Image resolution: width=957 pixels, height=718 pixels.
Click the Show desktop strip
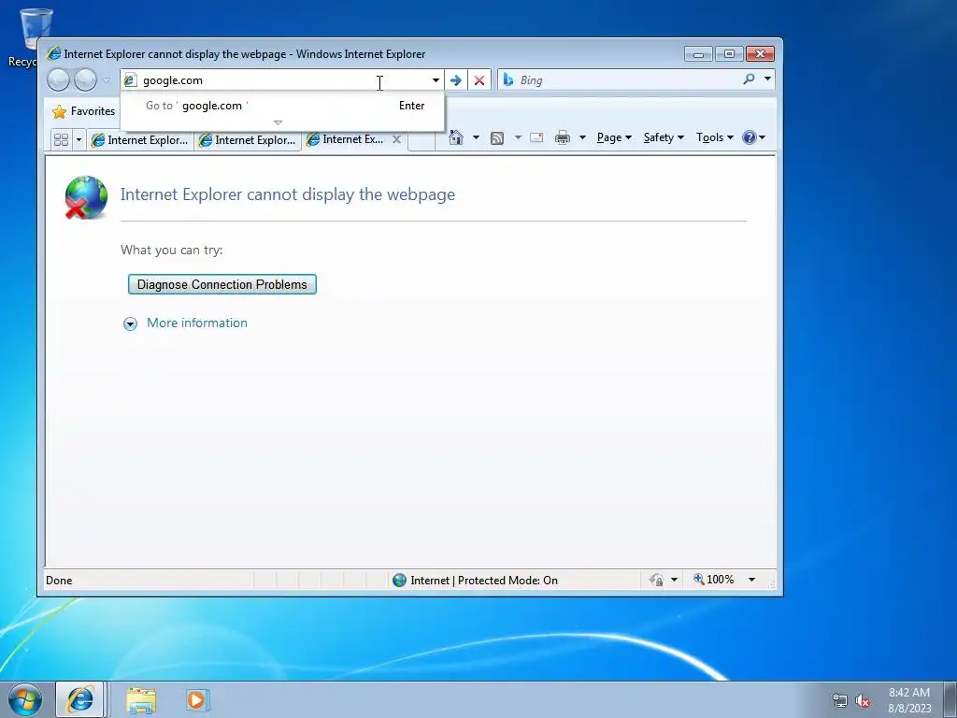tap(950, 699)
